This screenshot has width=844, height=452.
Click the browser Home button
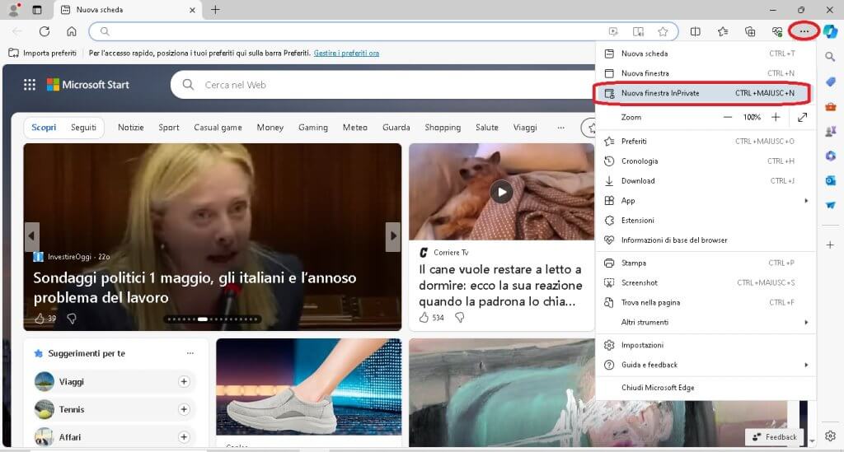coord(72,31)
